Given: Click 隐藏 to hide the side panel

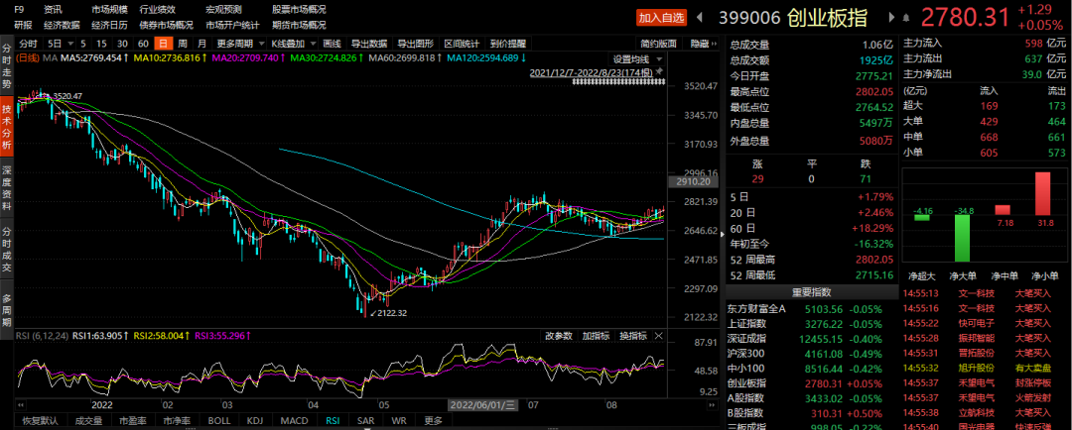Looking at the screenshot, I should point(702,44).
